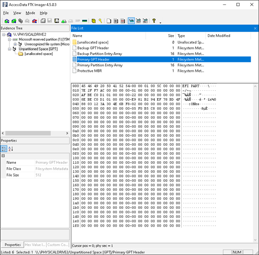Switch to the Properties tab
This screenshot has height=255, width=259.
tap(12, 245)
